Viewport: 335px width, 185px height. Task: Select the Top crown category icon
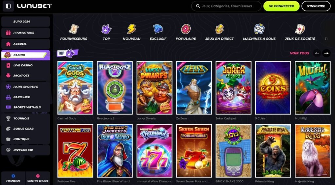pyautogui.click(x=106, y=29)
